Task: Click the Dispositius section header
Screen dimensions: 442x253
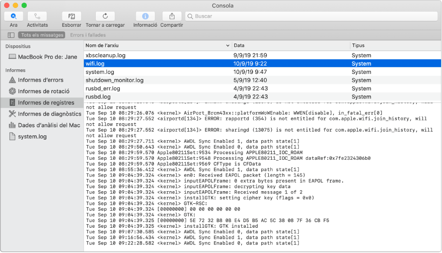Action: tap(18, 46)
